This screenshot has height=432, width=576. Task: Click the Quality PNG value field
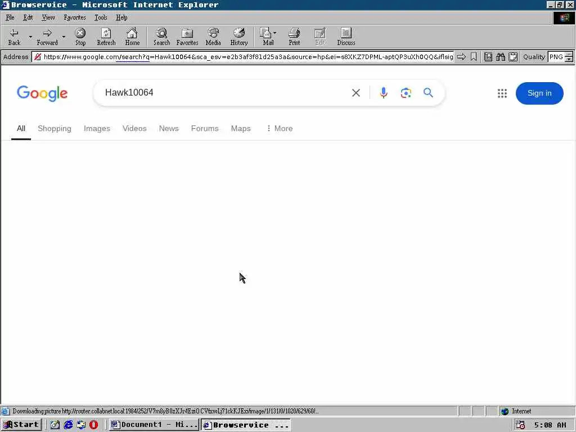(x=556, y=57)
